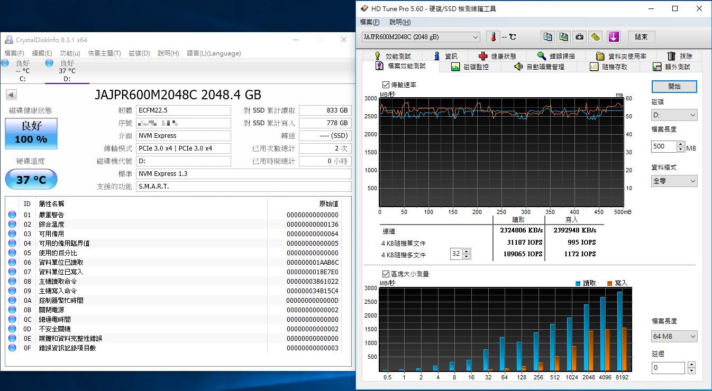Switch to the 隨機存取 tab

click(x=608, y=67)
